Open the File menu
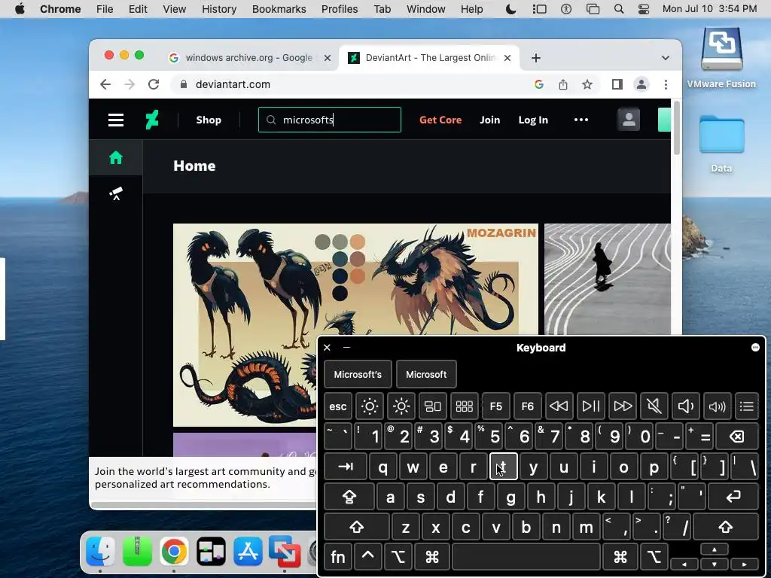 coord(105,9)
